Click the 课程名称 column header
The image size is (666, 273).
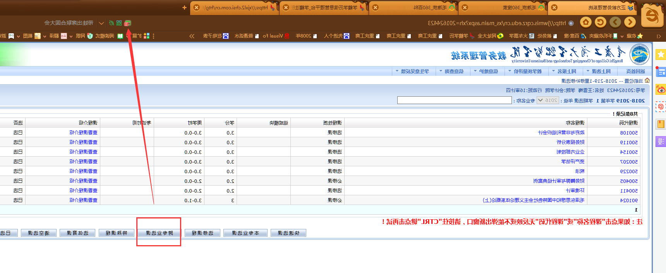(575, 123)
